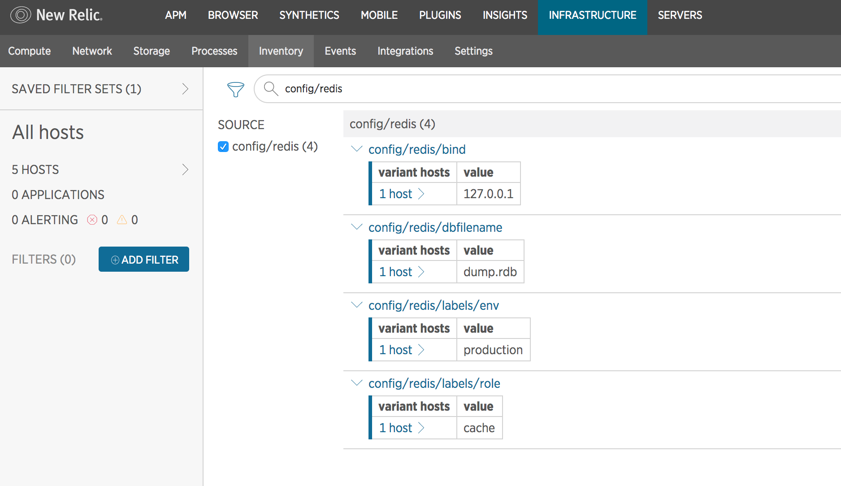Open 1 host for value dump.rdb
The width and height of the screenshot is (841, 486).
[402, 272]
